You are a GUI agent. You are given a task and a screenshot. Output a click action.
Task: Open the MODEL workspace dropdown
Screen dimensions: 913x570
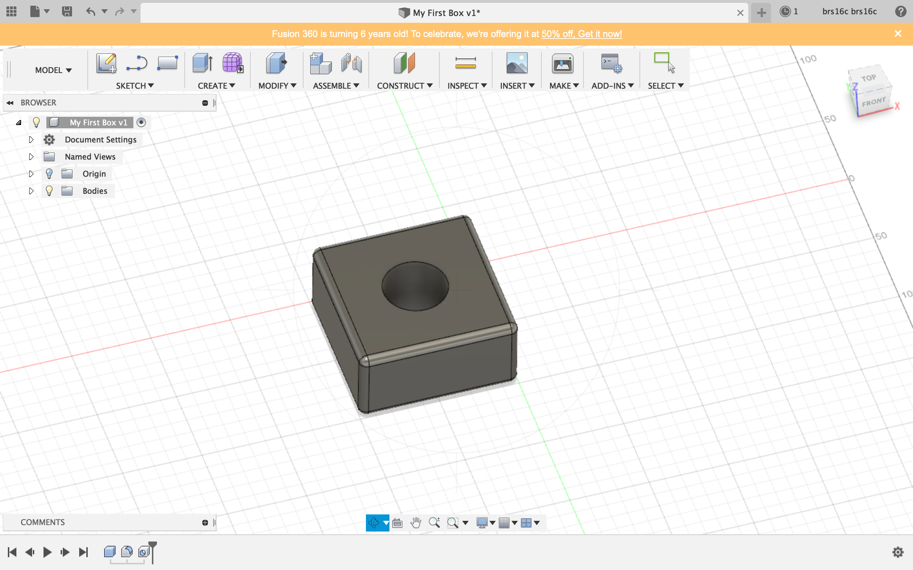53,70
